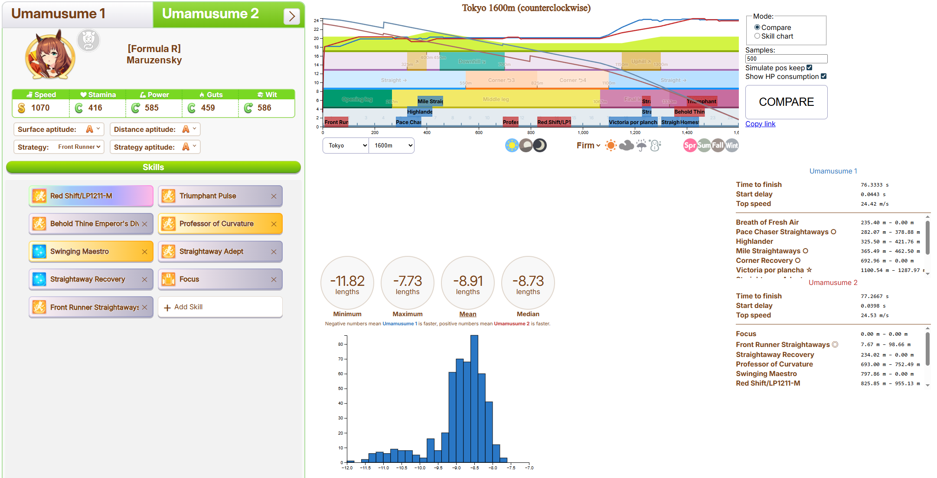This screenshot has width=937, height=478.
Task: Open the 1600m distance dropdown
Action: click(x=392, y=145)
